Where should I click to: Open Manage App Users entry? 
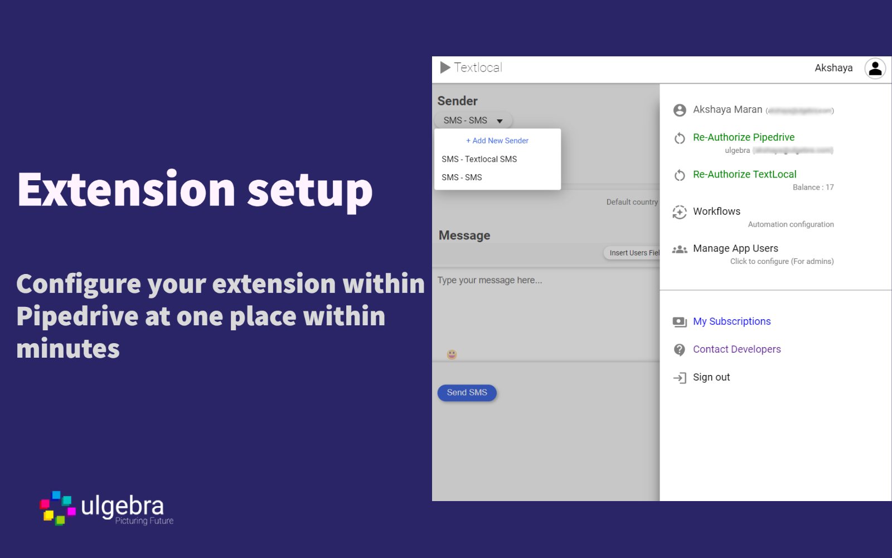[735, 248]
